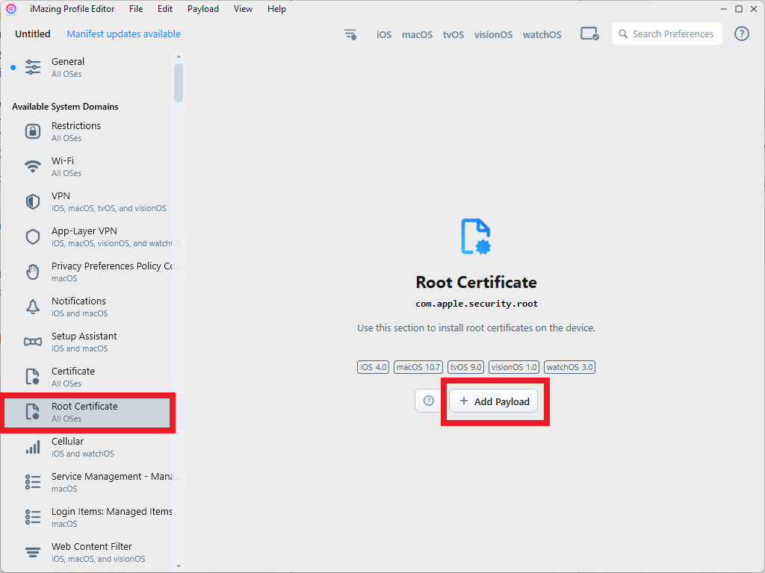Toggle the watchOS platform filter

542,34
